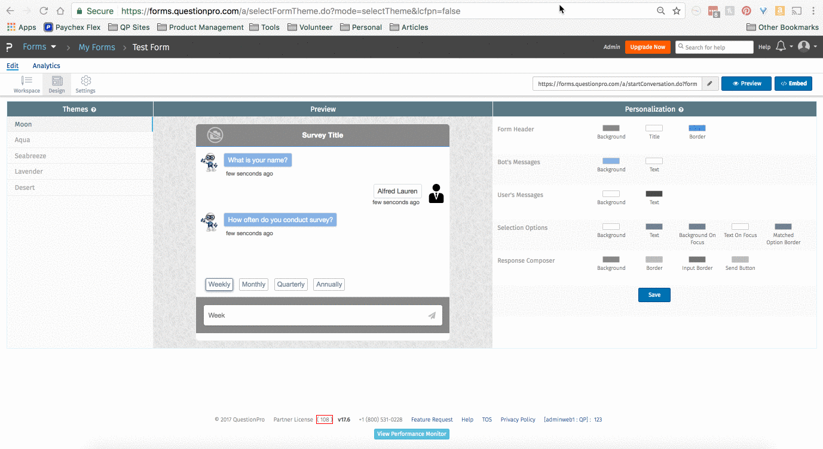Change Form Header Border color swatch
This screenshot has width=823, height=449.
[697, 128]
